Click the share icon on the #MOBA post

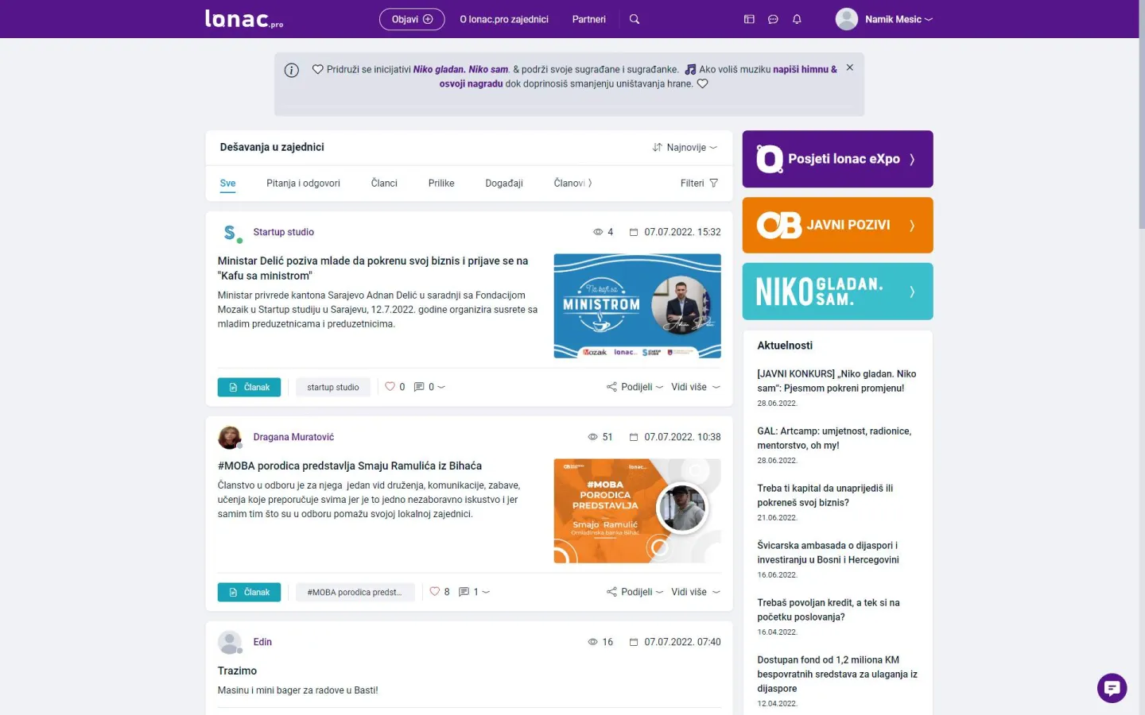pyautogui.click(x=611, y=592)
